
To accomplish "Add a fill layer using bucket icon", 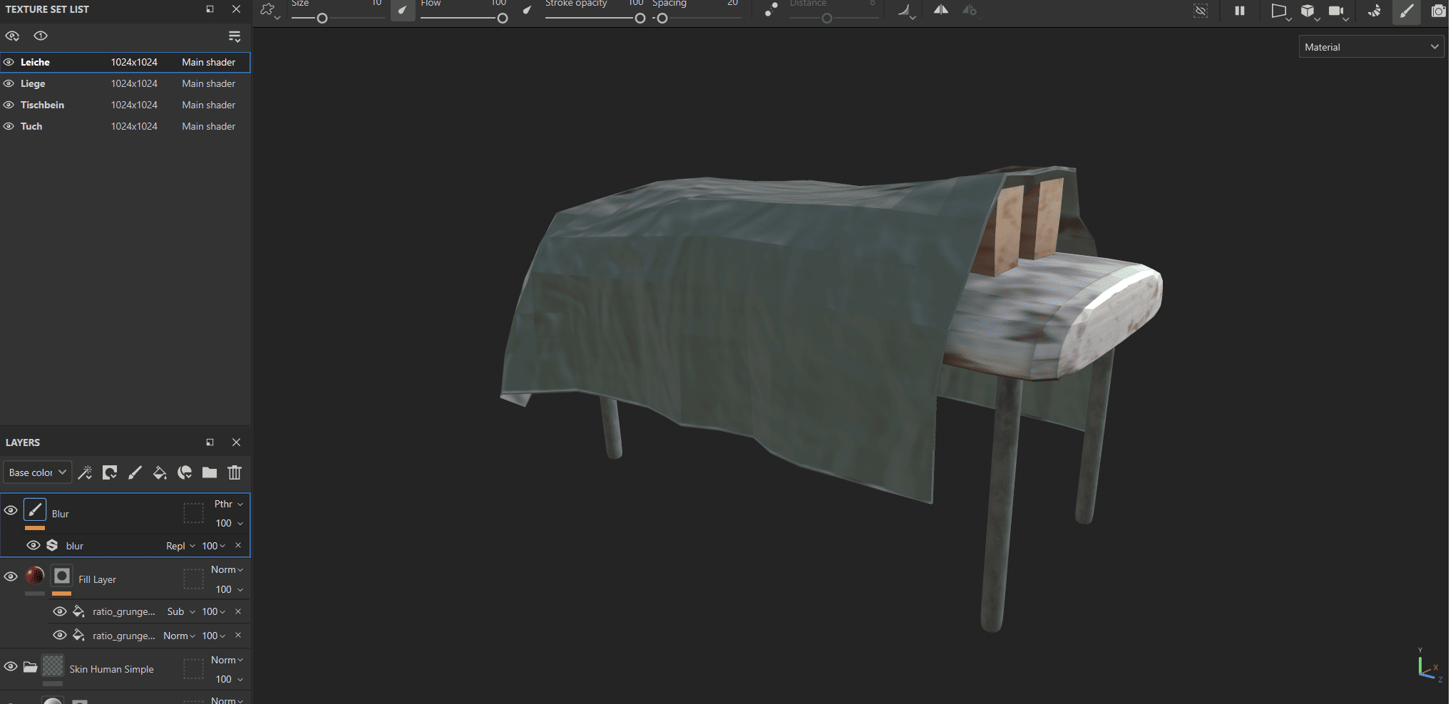I will [160, 472].
